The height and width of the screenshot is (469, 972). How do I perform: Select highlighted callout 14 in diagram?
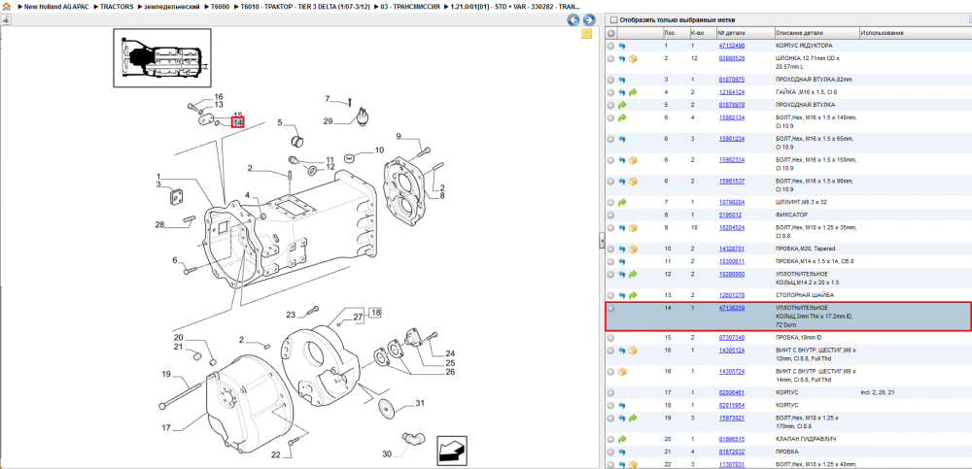[x=237, y=122]
